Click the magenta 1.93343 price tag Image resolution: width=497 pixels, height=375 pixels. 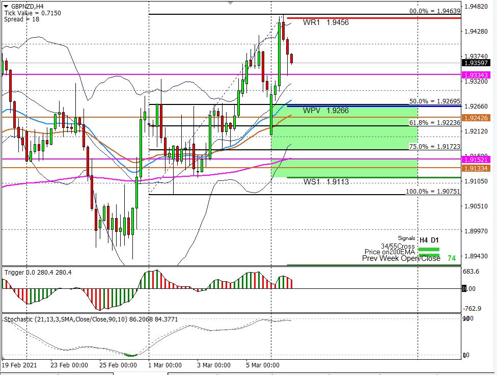(476, 75)
